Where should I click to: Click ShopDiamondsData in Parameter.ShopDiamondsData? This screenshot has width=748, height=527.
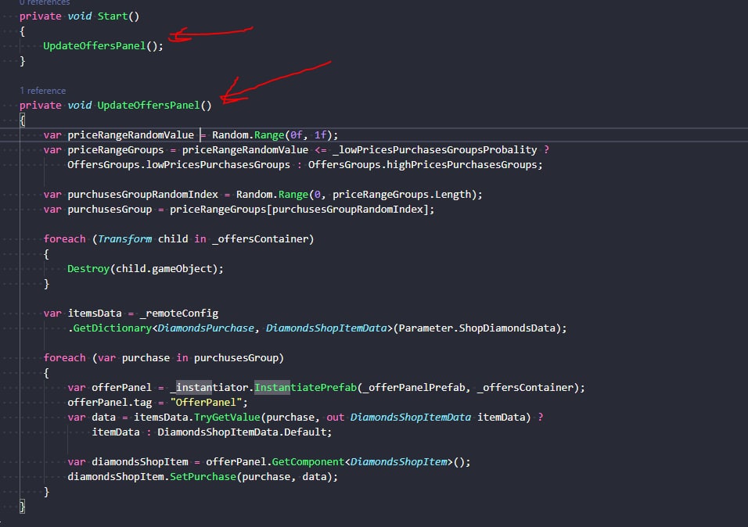(507, 328)
